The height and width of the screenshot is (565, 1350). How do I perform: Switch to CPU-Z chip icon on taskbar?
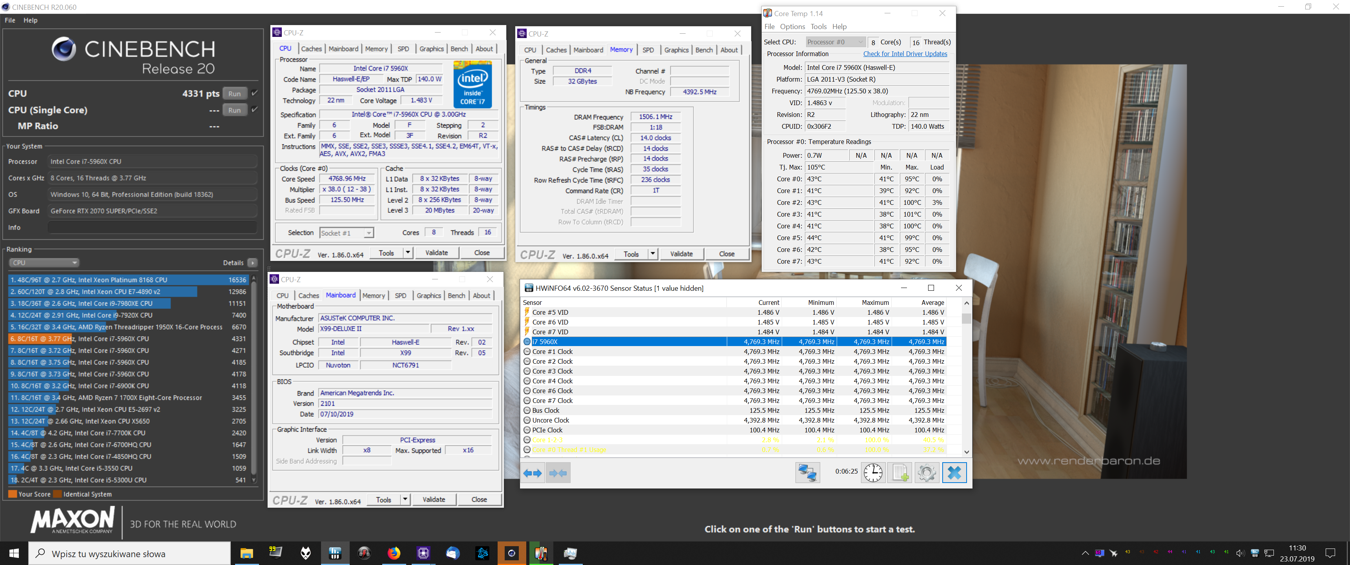[423, 553]
